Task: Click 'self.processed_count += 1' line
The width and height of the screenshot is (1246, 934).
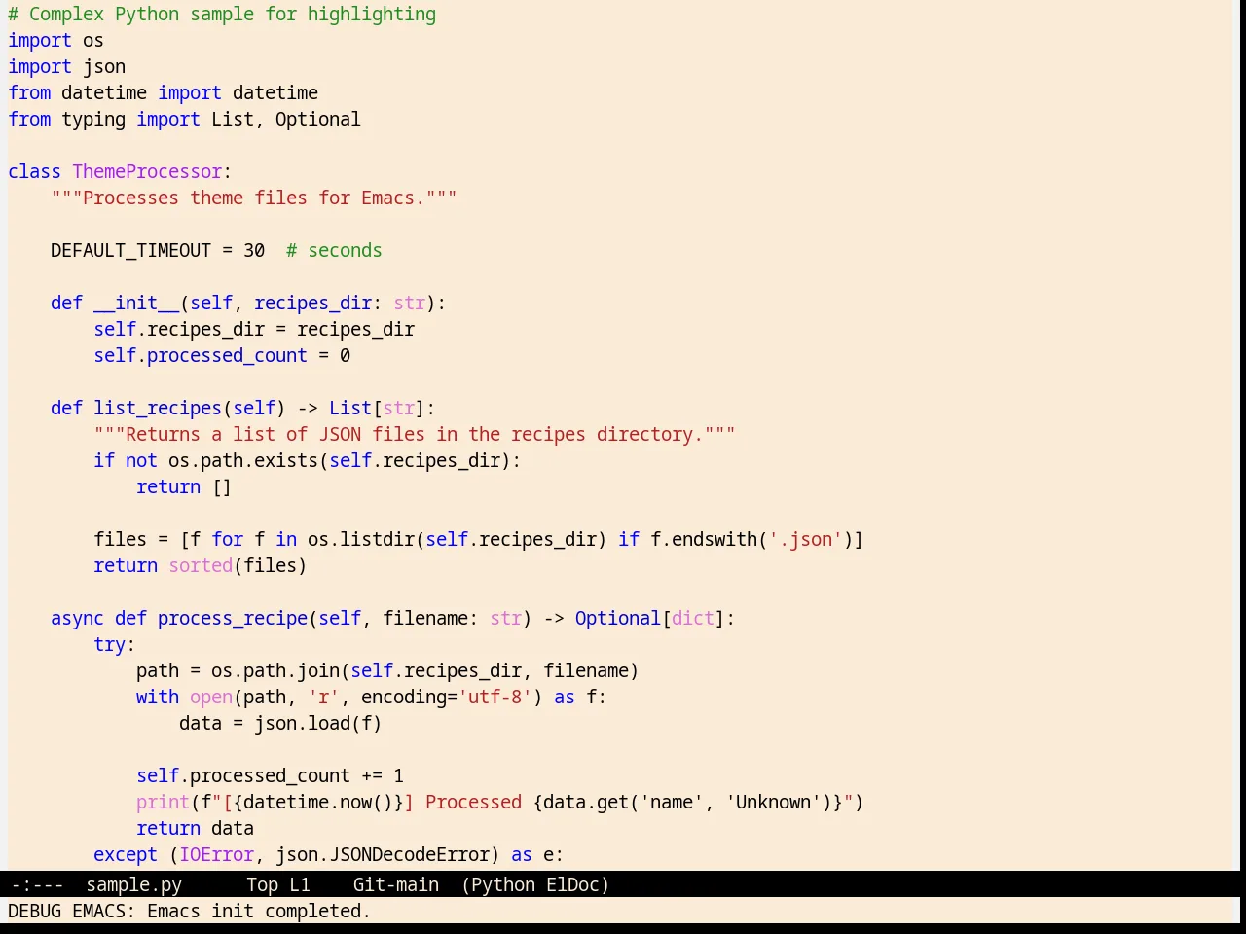Action: tap(270, 775)
